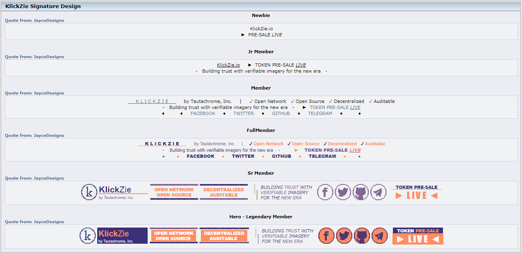The height and width of the screenshot is (253, 522).
Task: Click the underlined KlickZie.io link in Jr Member
Action: pos(228,65)
